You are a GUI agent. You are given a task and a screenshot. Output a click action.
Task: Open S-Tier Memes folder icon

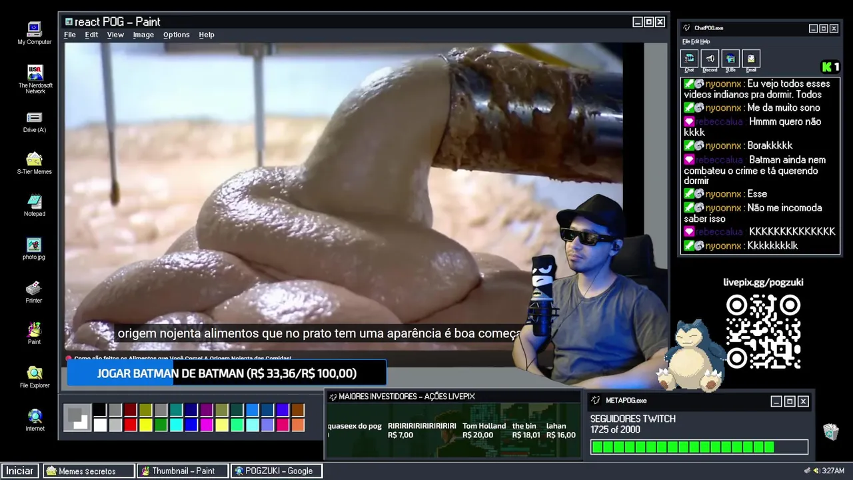tap(34, 163)
